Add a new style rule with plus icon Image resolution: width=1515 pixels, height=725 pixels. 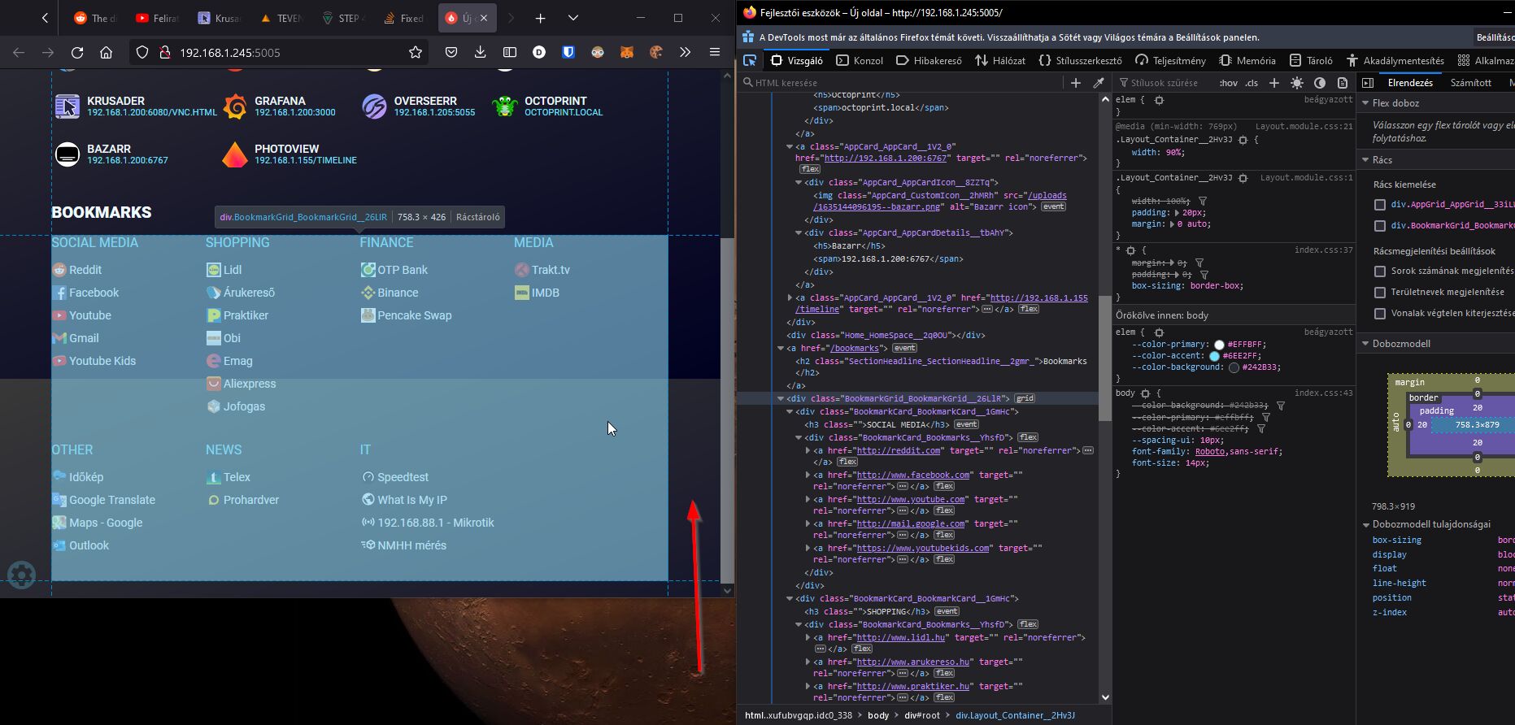pyautogui.click(x=1273, y=83)
